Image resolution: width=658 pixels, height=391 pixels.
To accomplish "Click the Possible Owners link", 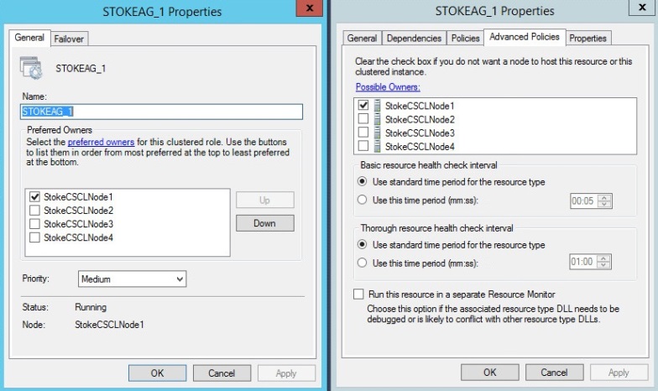I will point(388,87).
